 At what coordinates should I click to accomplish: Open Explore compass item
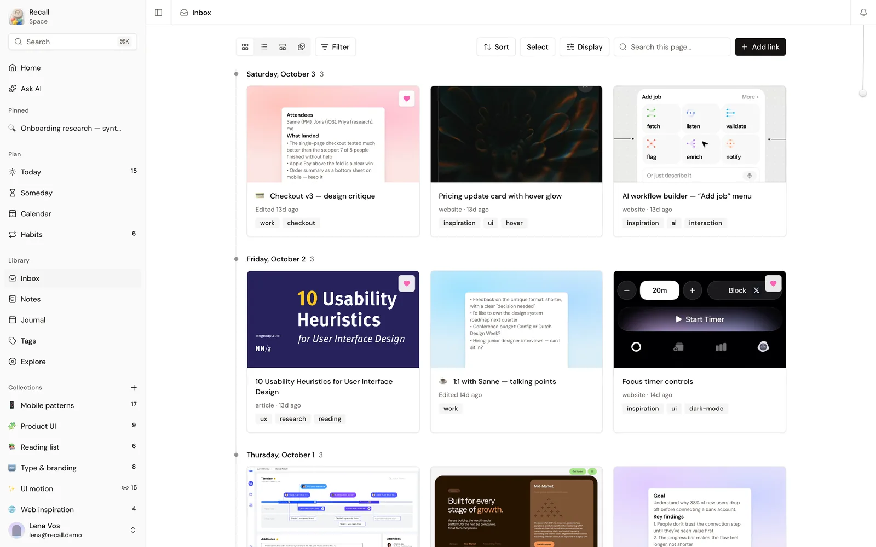coord(73,362)
